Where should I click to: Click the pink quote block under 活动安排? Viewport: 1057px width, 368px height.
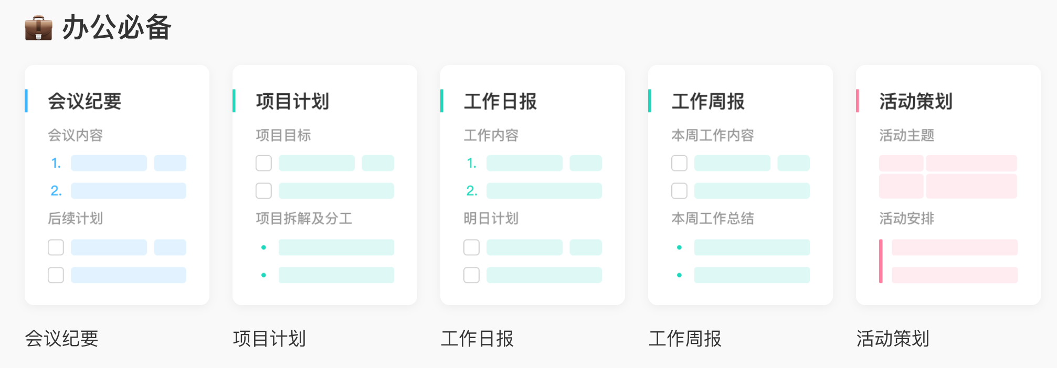point(948,261)
